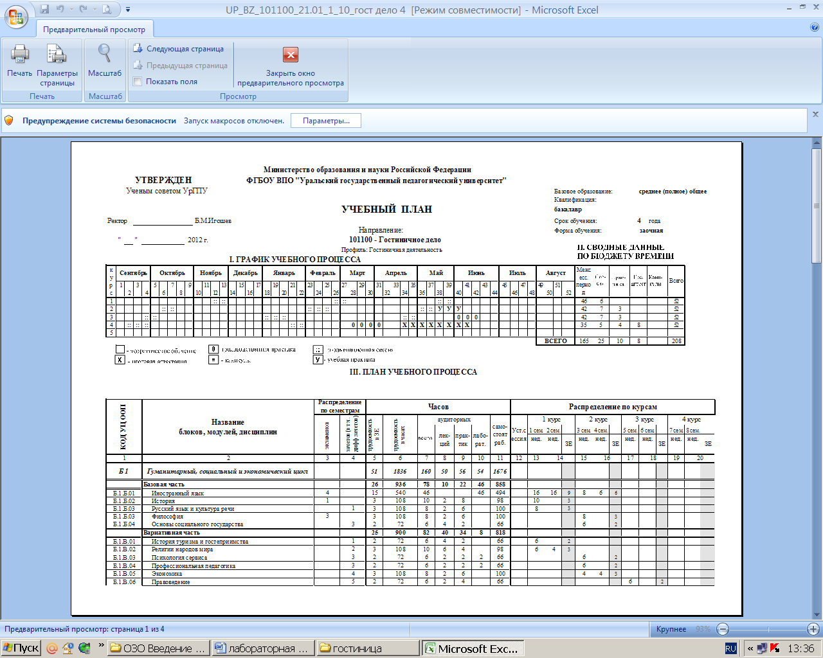The height and width of the screenshot is (658, 823).
Task: Switch to ОЗО Введение taskbar folder
Action: pos(158,648)
